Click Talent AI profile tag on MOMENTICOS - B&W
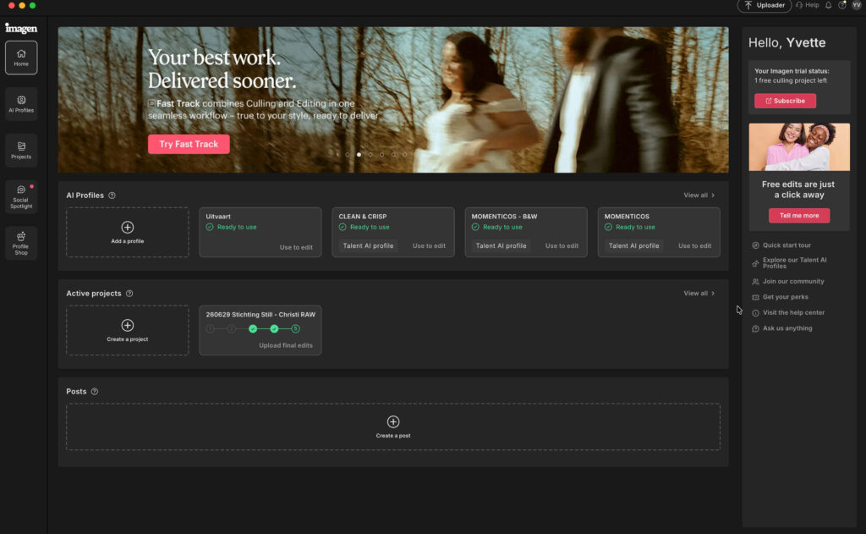 click(x=501, y=246)
